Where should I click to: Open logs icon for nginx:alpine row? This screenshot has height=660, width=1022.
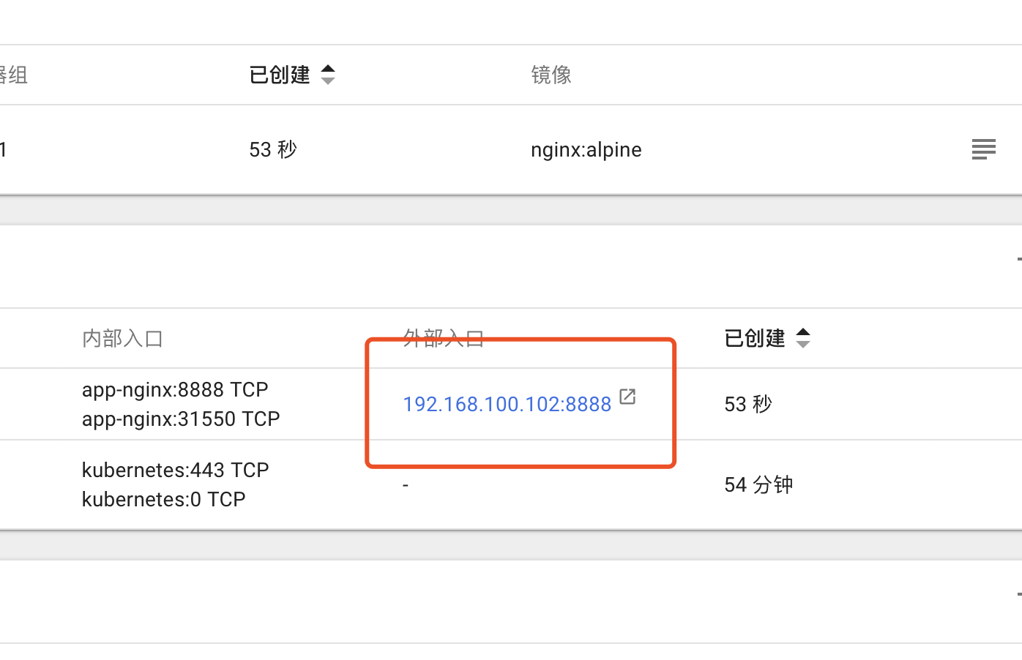pyautogui.click(x=983, y=149)
